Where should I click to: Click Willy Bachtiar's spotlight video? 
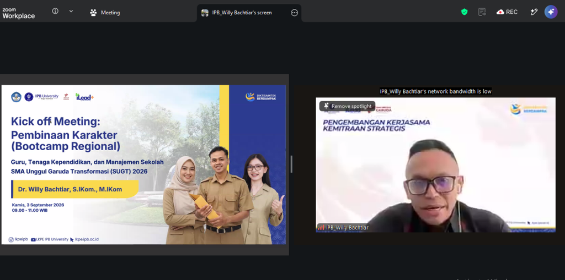[x=436, y=164]
